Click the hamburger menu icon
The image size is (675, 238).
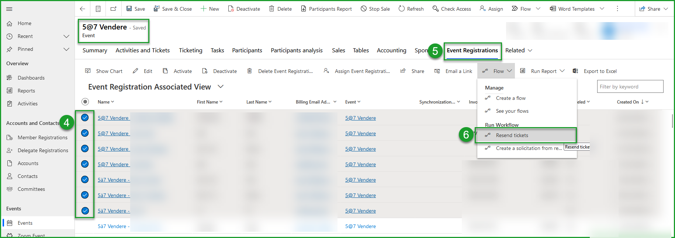[9, 9]
